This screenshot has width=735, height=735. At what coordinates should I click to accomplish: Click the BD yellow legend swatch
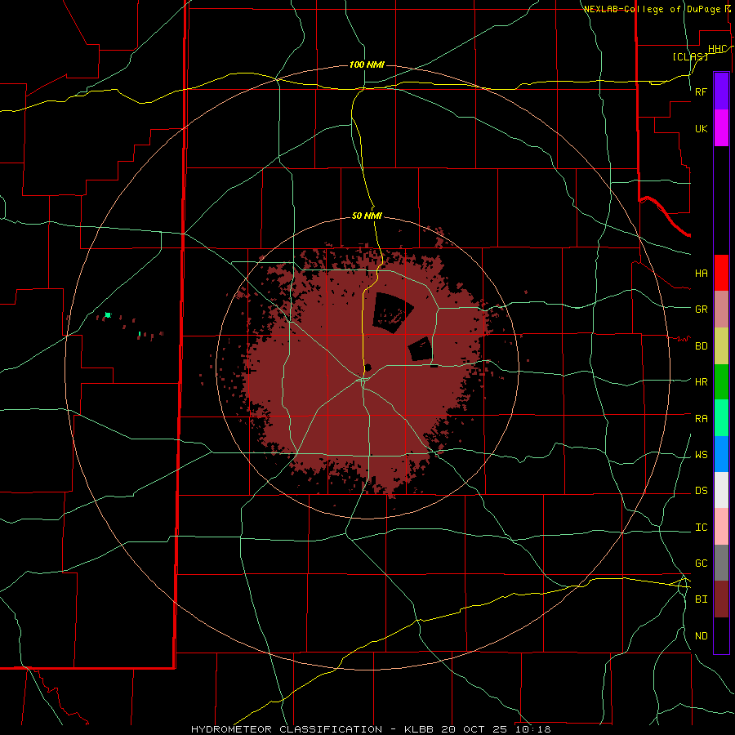point(721,346)
